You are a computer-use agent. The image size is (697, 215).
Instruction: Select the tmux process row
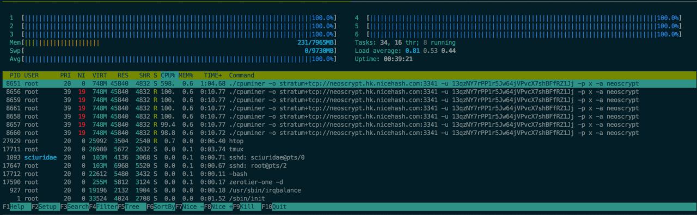(x=348, y=149)
